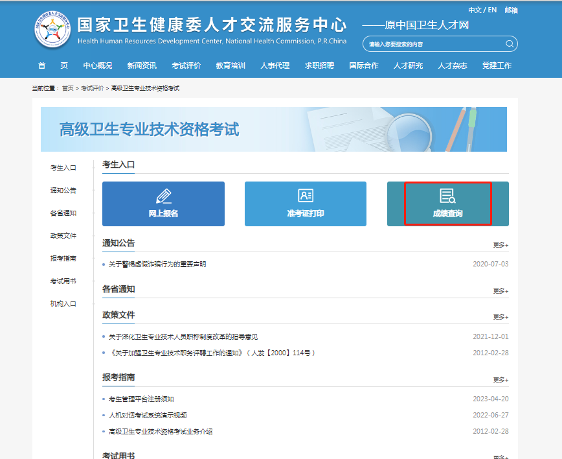562x459 pixels.
Task: Click the date 2021-12-01
Action: [491, 336]
